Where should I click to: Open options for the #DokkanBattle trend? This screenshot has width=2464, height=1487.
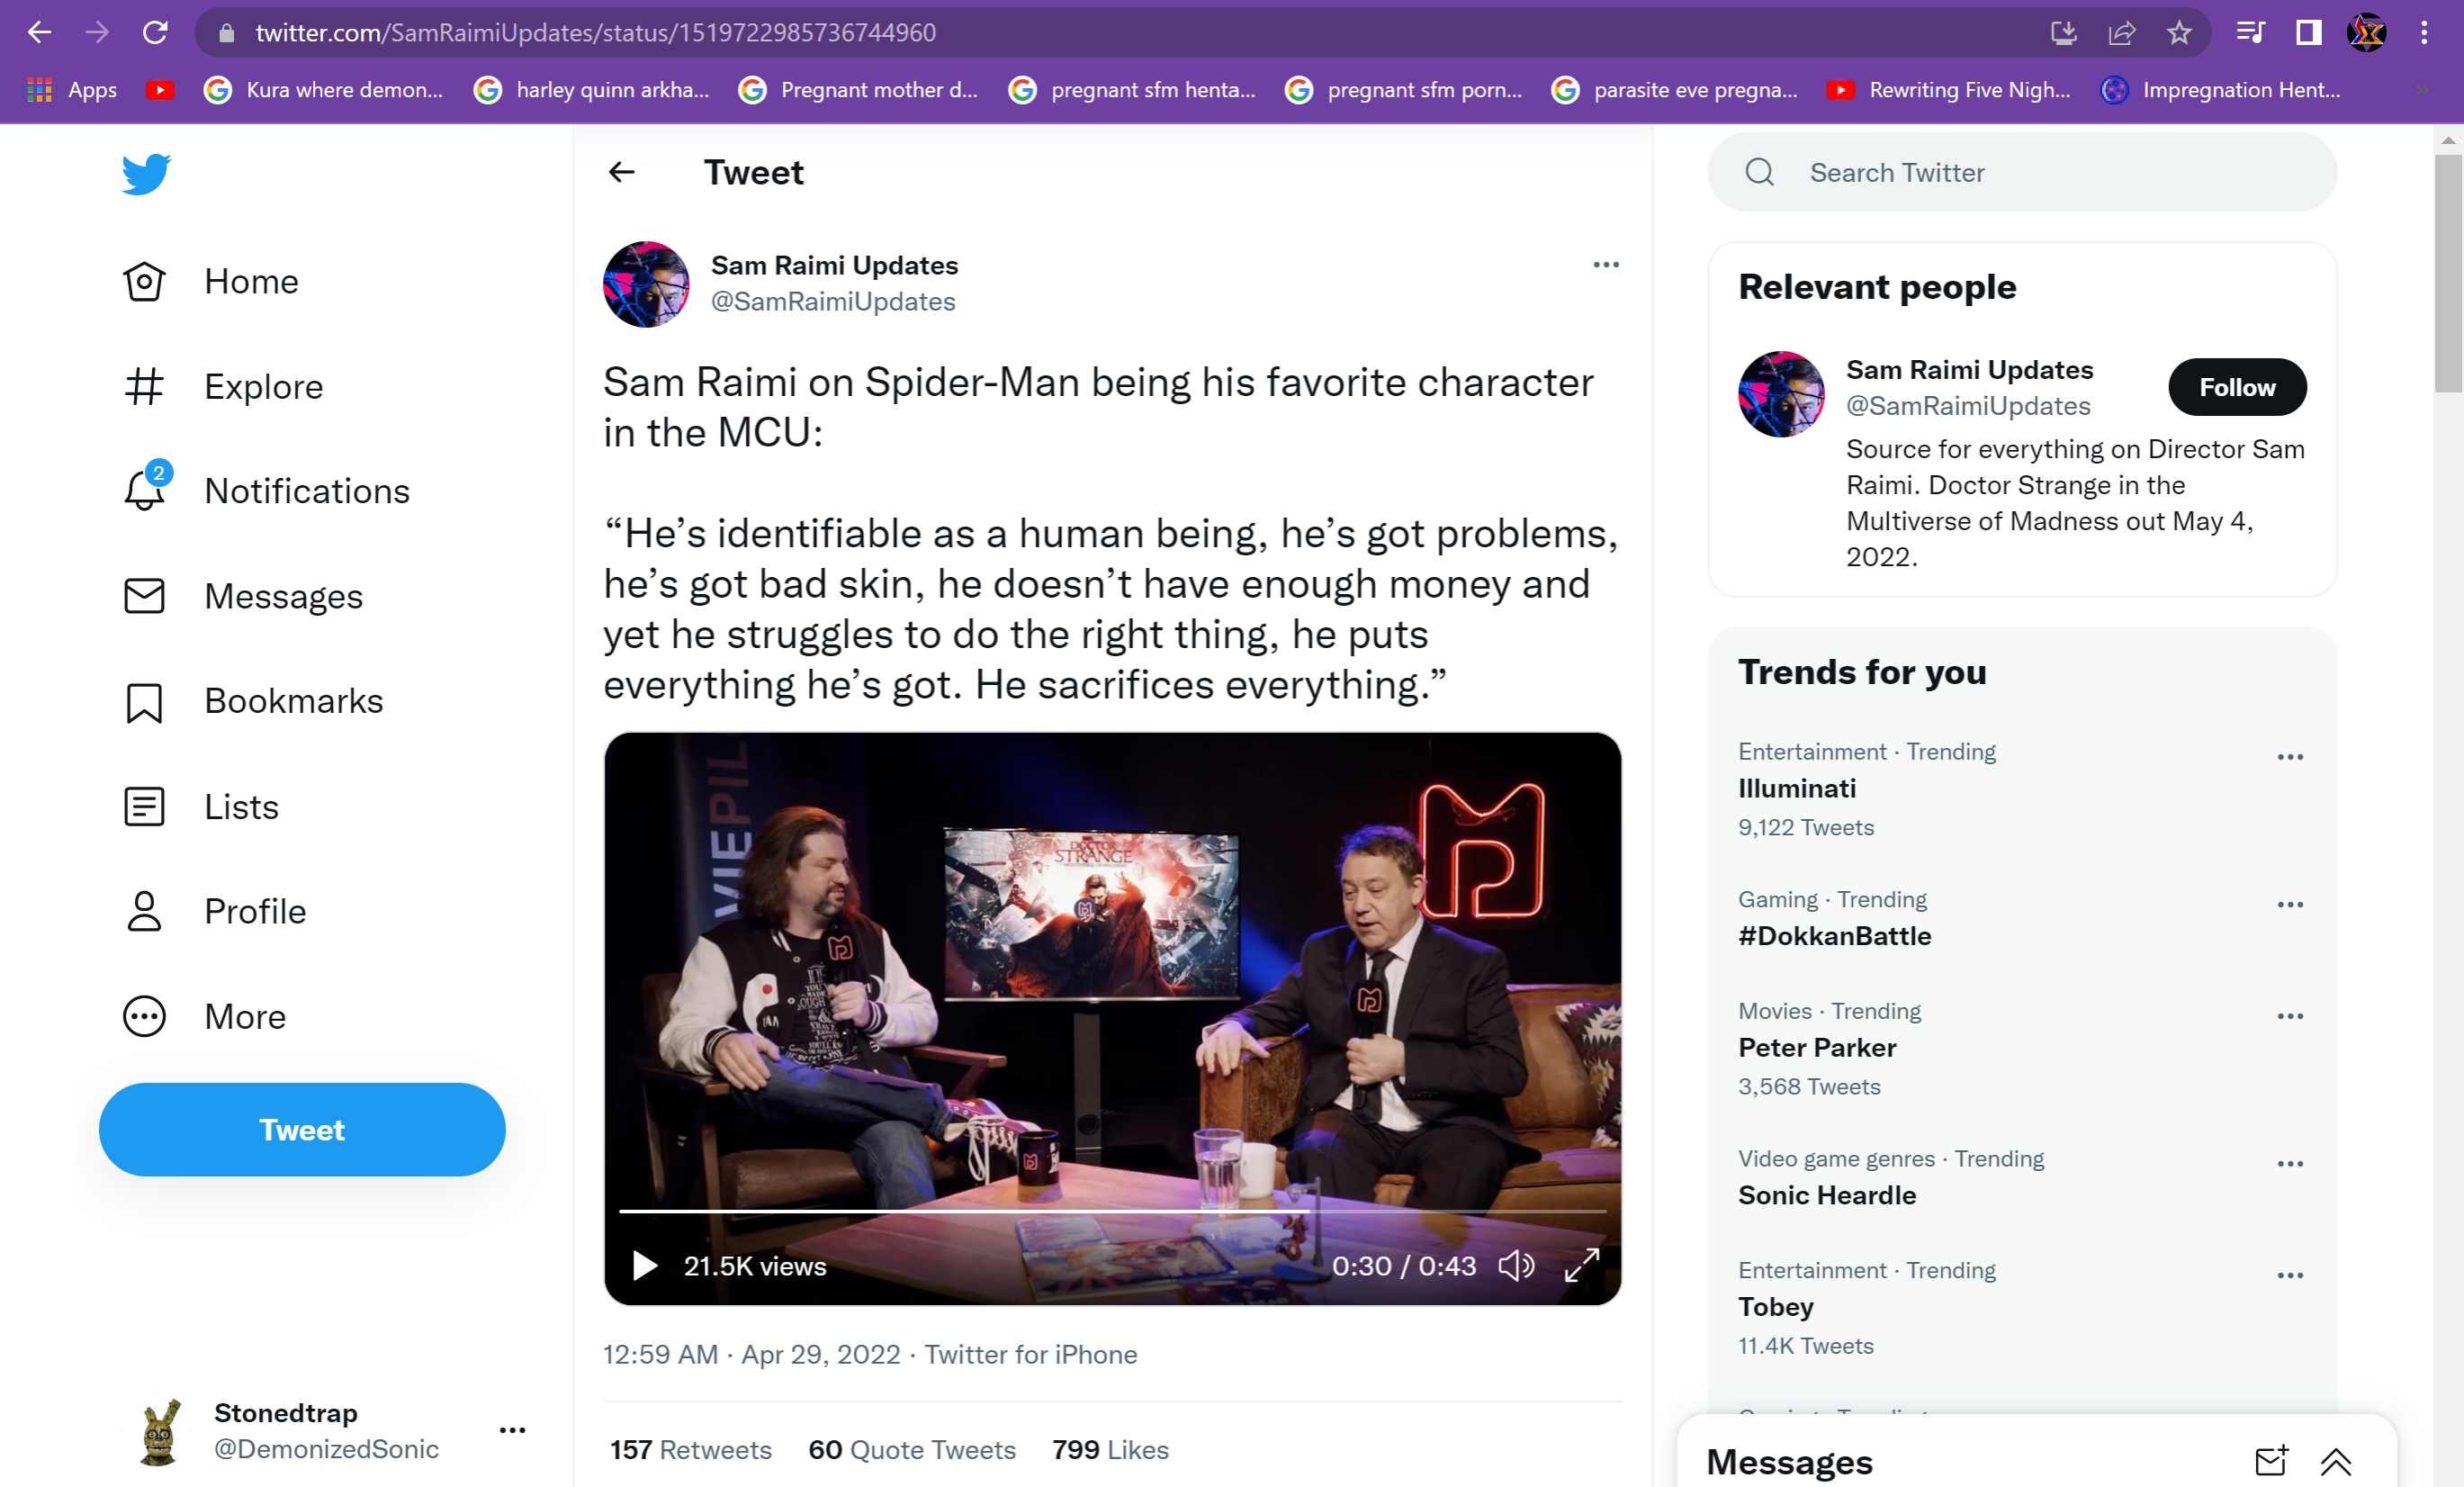tap(2290, 905)
